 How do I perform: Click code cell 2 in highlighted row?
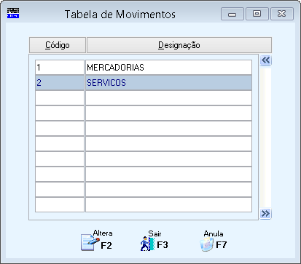(x=60, y=83)
